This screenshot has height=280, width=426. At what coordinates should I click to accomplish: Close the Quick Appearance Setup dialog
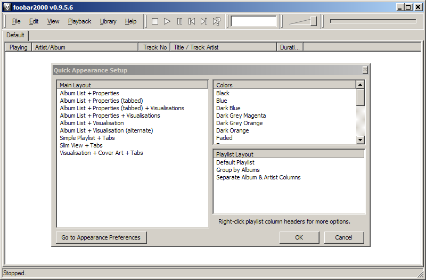pyautogui.click(x=365, y=70)
